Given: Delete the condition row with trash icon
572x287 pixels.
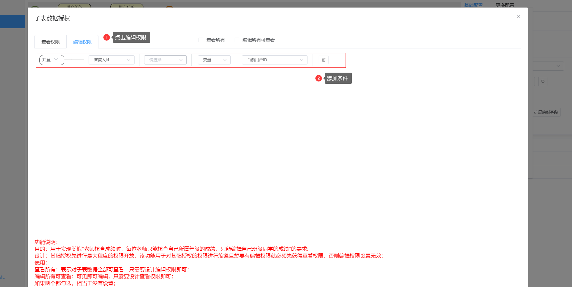Looking at the screenshot, I should [x=323, y=60].
